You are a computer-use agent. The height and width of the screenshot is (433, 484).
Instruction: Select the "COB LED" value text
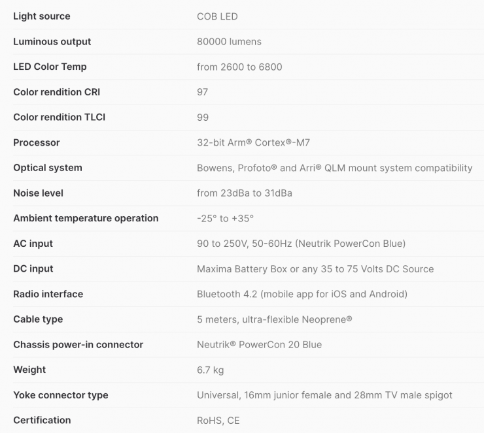pyautogui.click(x=216, y=16)
